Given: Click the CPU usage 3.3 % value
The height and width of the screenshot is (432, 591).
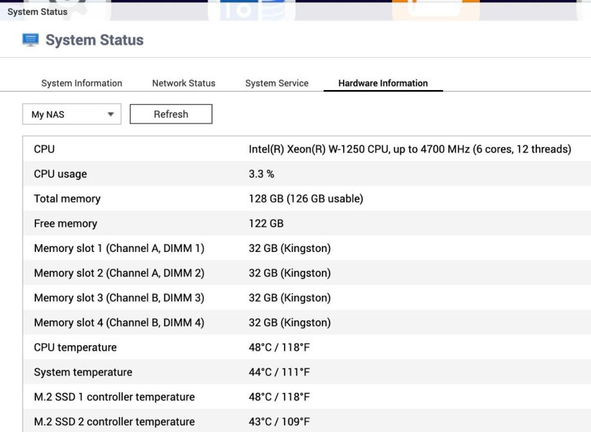Looking at the screenshot, I should point(261,174).
